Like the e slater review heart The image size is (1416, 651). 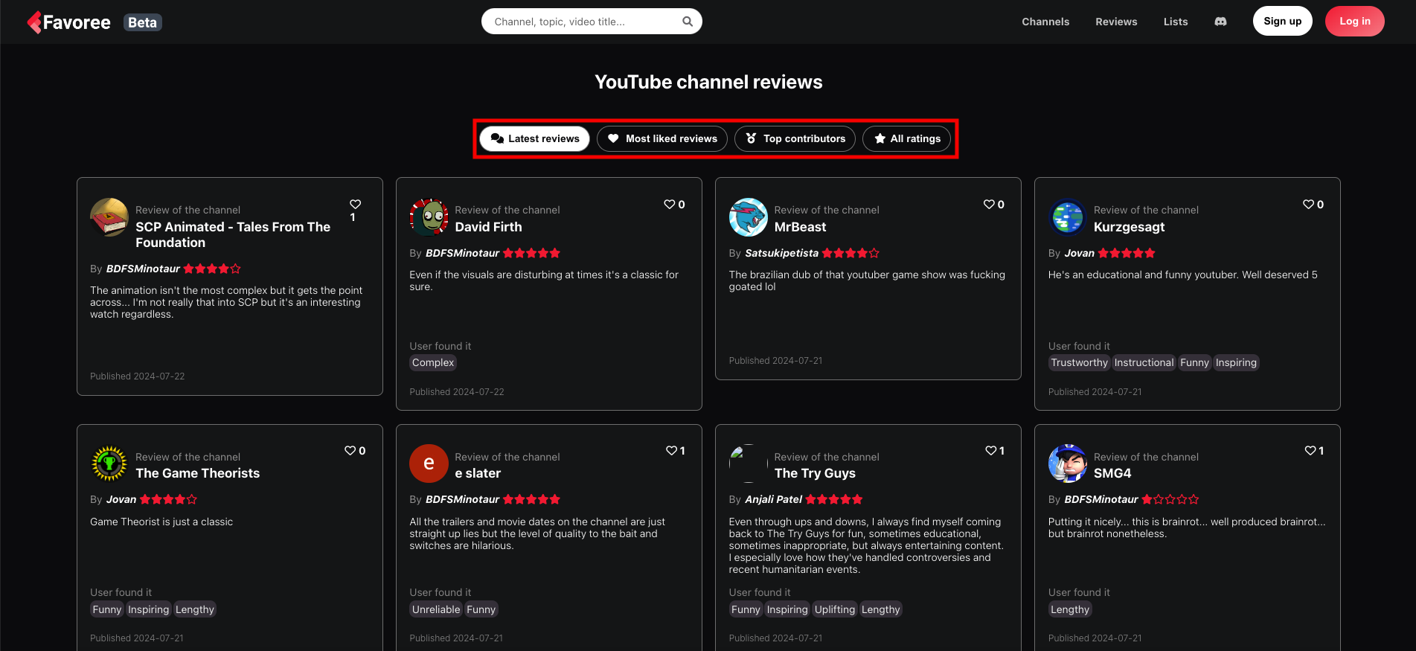click(x=671, y=450)
